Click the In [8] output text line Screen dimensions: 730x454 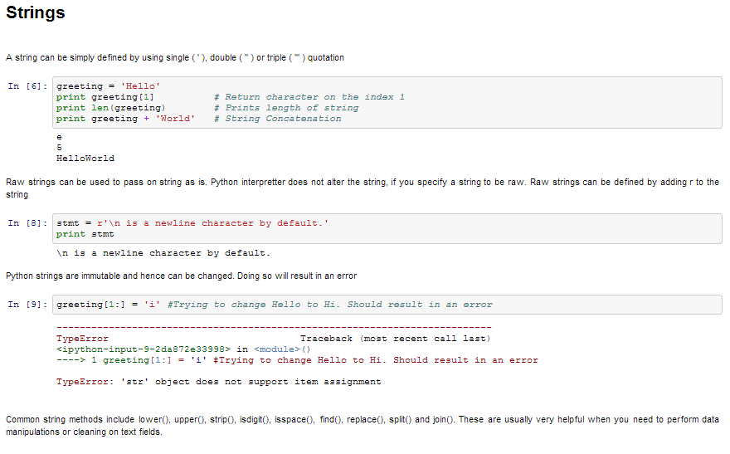(x=163, y=253)
